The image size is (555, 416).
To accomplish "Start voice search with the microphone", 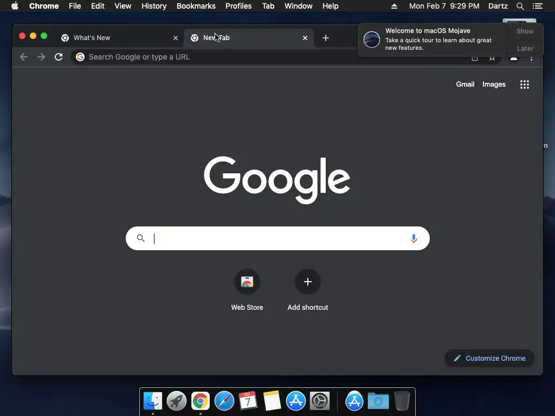I will (x=414, y=238).
